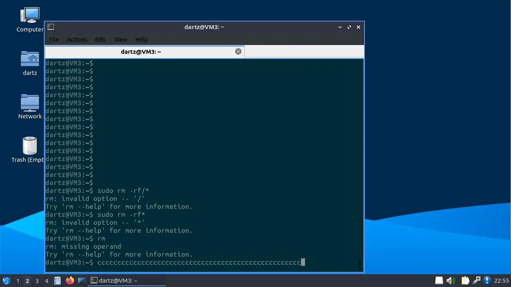Viewport: 511px width, 287px height.
Task: Open the Help menu
Action: point(141,39)
